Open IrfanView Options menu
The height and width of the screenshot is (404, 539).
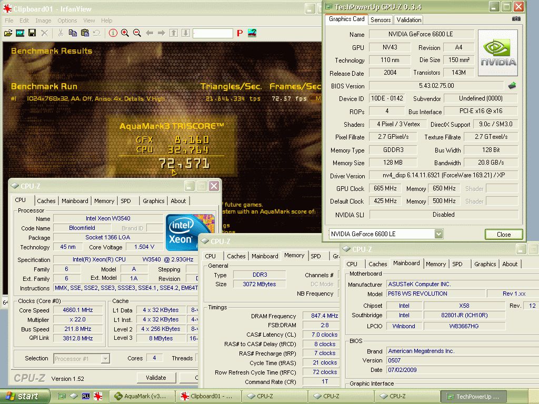click(x=67, y=21)
